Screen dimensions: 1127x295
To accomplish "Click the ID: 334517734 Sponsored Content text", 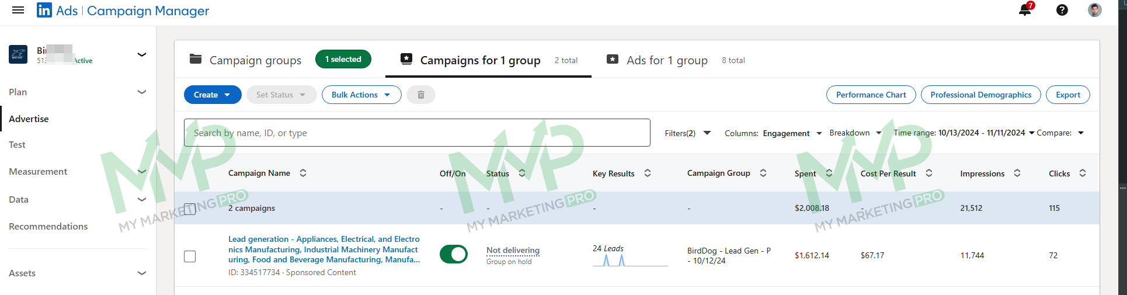I will click(292, 272).
